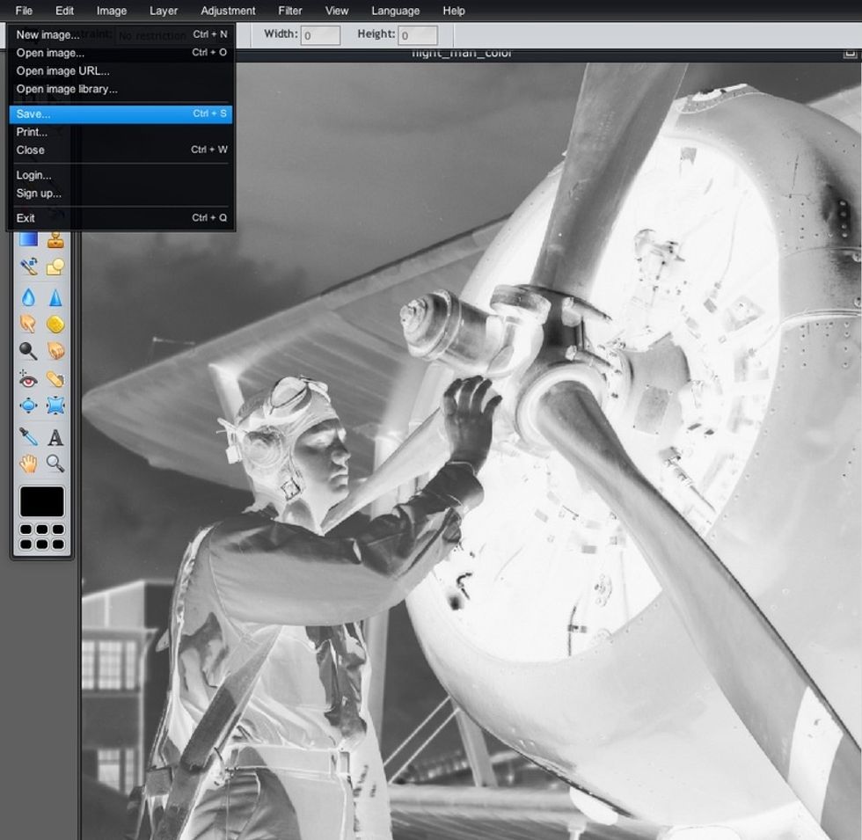Click the Width input field
The width and height of the screenshot is (862, 840).
[x=321, y=35]
